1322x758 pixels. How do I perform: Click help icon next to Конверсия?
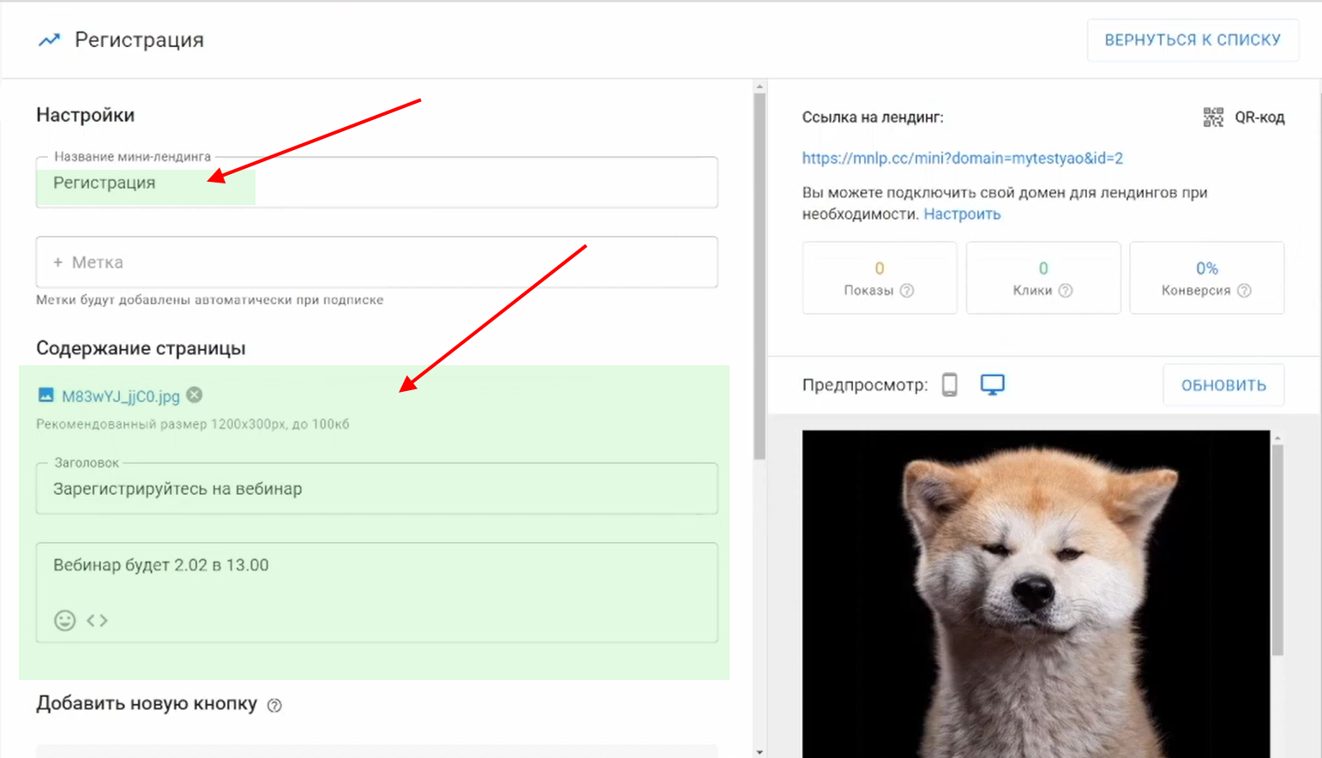(x=1244, y=291)
